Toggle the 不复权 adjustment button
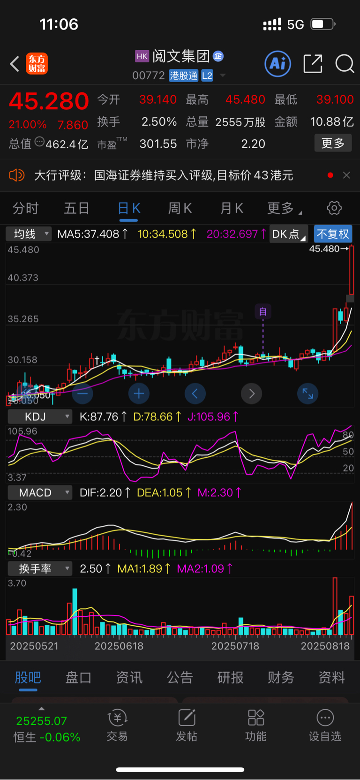The width and height of the screenshot is (360, 780). [x=333, y=234]
